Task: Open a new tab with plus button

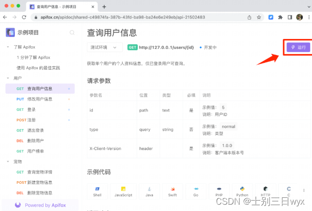Action: [x=104, y=7]
